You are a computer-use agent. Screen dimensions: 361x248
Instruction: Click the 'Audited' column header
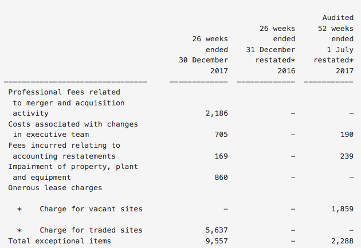click(x=338, y=18)
